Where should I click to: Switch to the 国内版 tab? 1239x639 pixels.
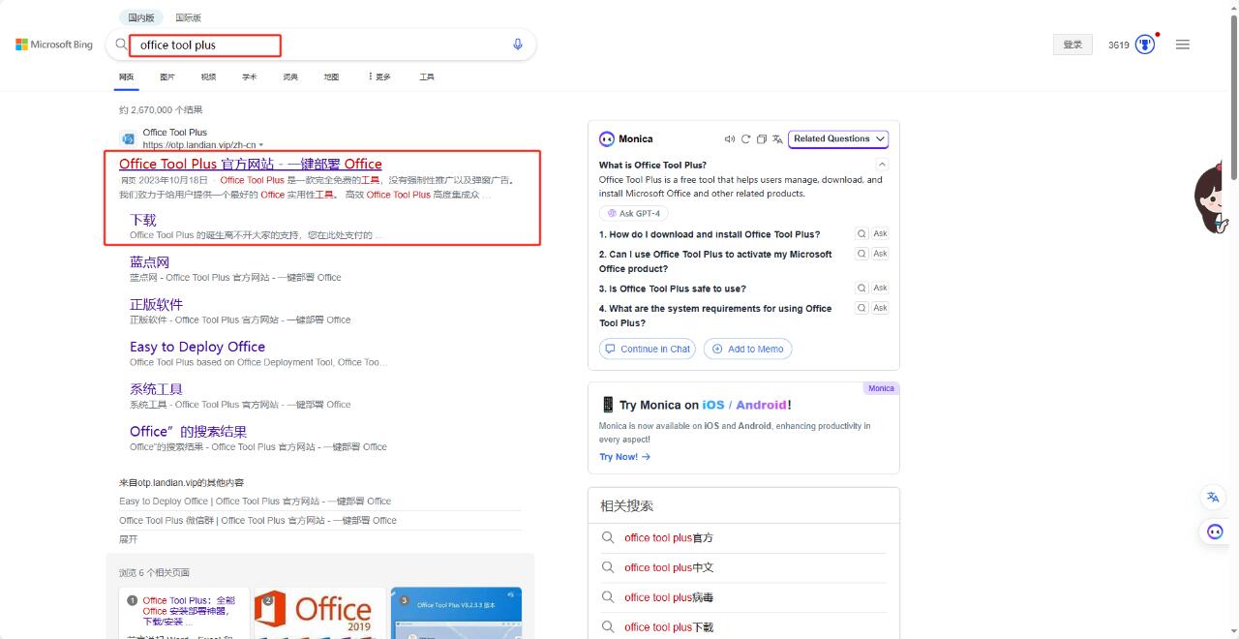pyautogui.click(x=141, y=17)
